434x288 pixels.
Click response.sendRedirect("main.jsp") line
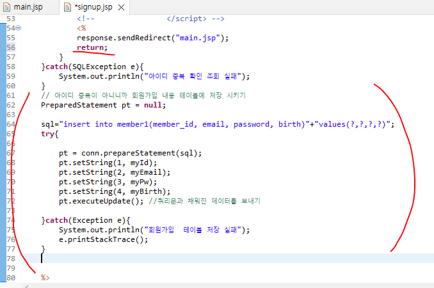click(153, 38)
